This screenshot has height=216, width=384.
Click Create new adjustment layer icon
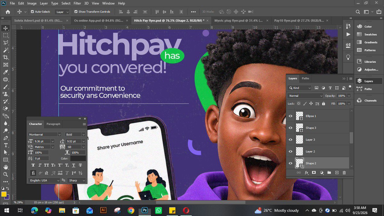[322, 172]
